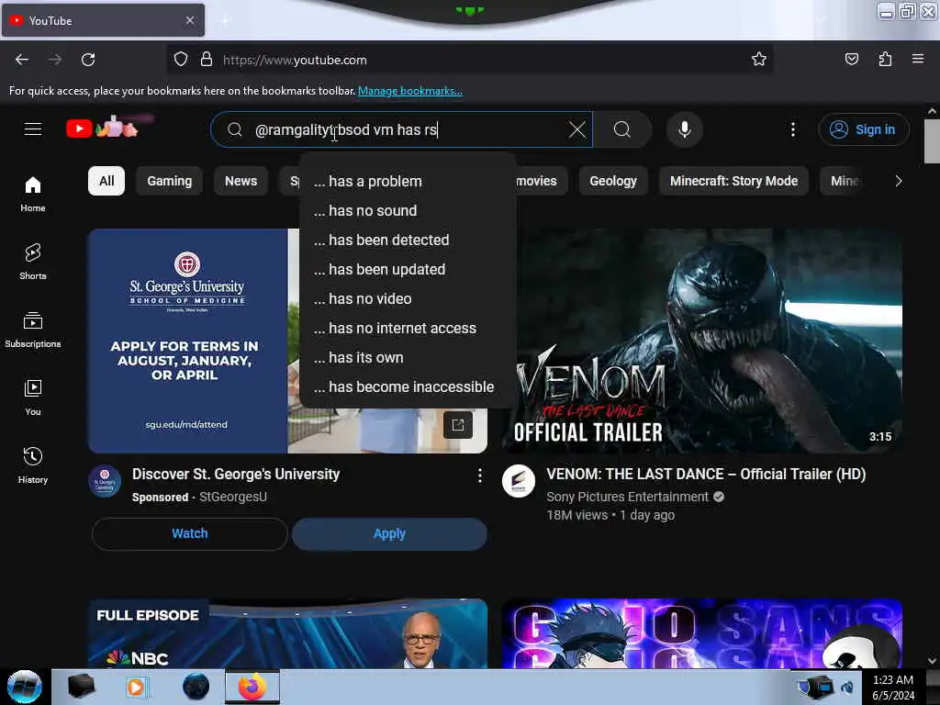Go to Home in sidebar
The image size is (940, 705).
[33, 195]
